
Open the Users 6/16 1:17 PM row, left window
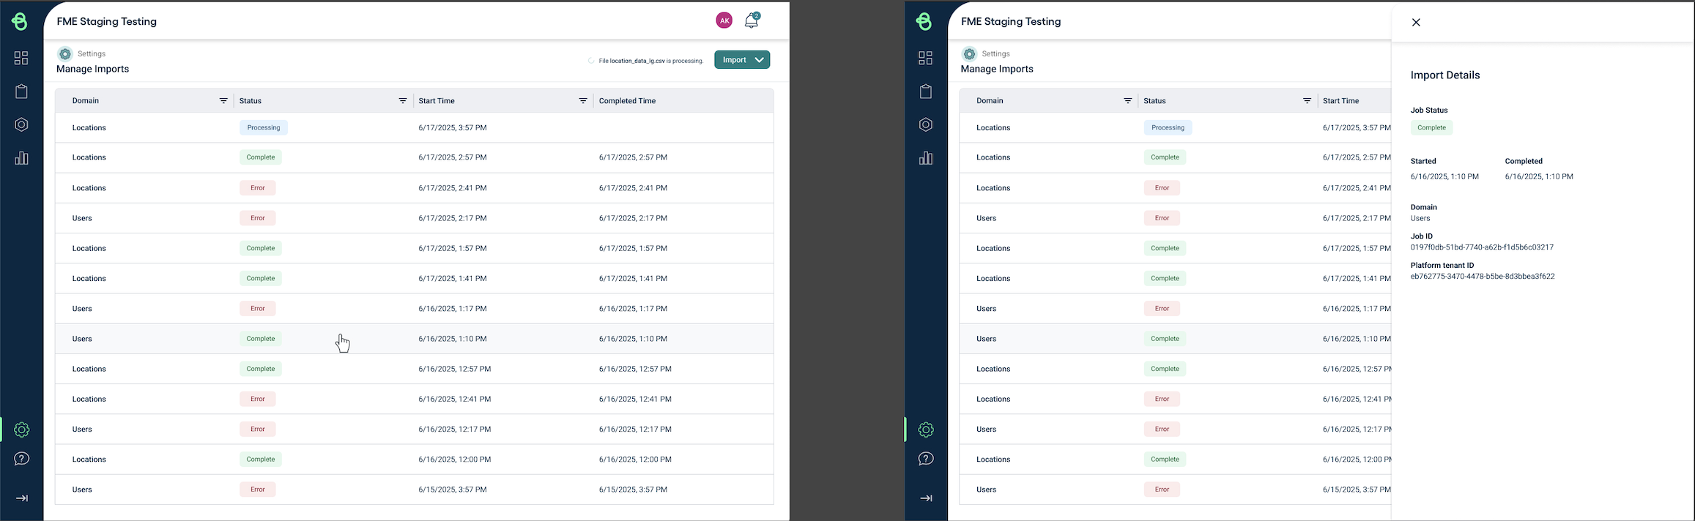414,309
